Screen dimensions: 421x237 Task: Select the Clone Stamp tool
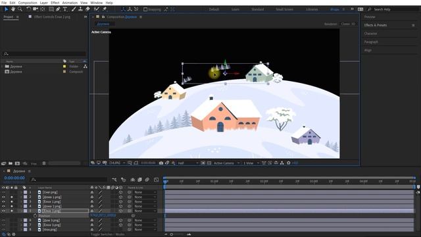[x=80, y=9]
